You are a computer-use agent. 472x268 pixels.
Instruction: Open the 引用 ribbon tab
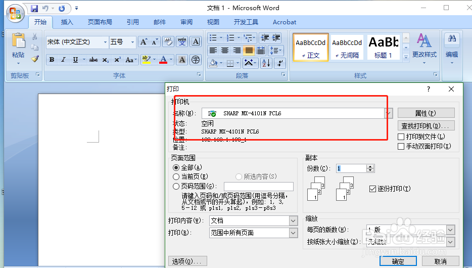(x=132, y=22)
